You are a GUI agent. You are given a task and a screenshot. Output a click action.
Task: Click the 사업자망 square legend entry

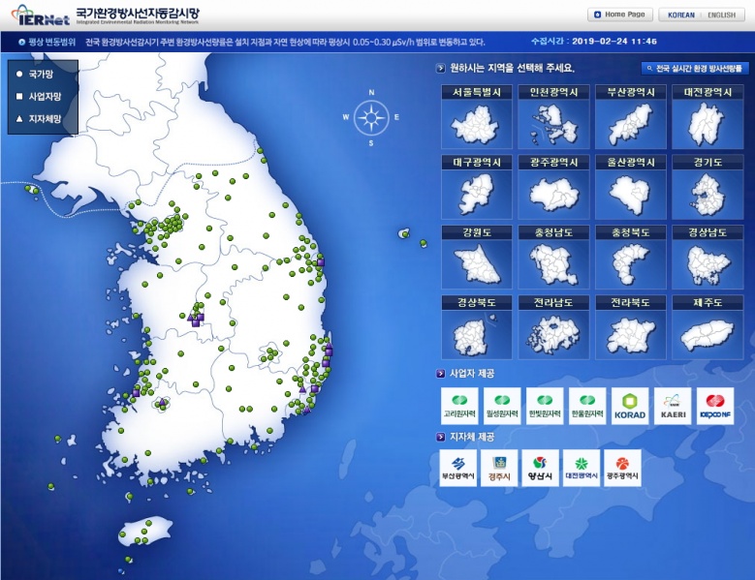point(39,96)
